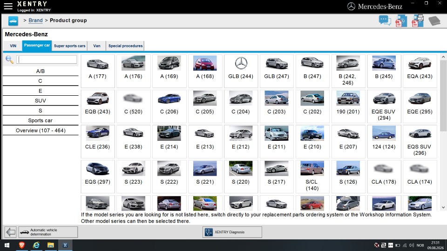The image size is (447, 251).
Task: Click the PDF document history icon
Action: (x=401, y=21)
